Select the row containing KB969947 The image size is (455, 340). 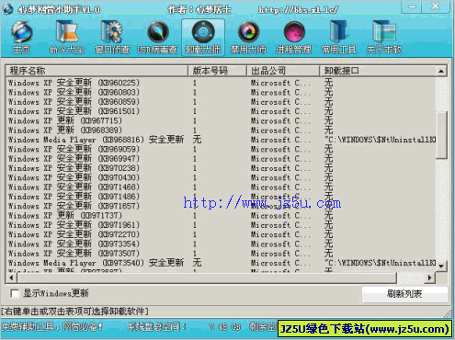221,159
